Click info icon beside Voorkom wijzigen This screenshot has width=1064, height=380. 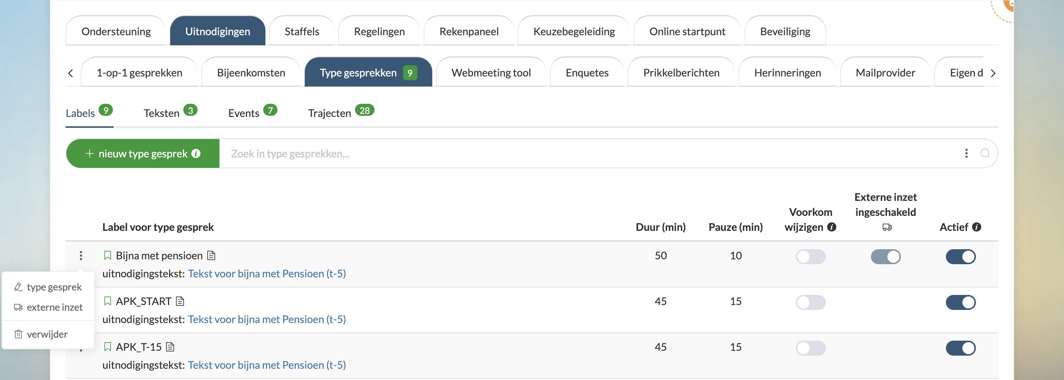[x=832, y=227]
